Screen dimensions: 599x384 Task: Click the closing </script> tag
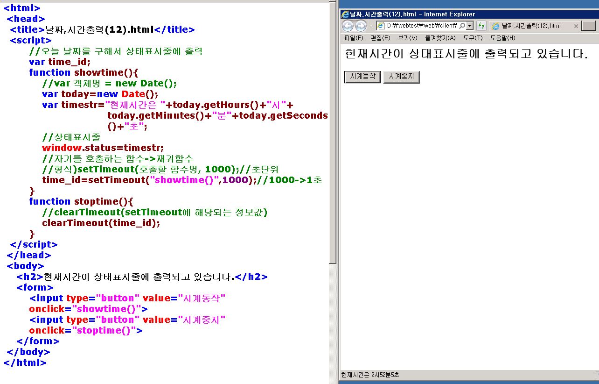pos(34,244)
